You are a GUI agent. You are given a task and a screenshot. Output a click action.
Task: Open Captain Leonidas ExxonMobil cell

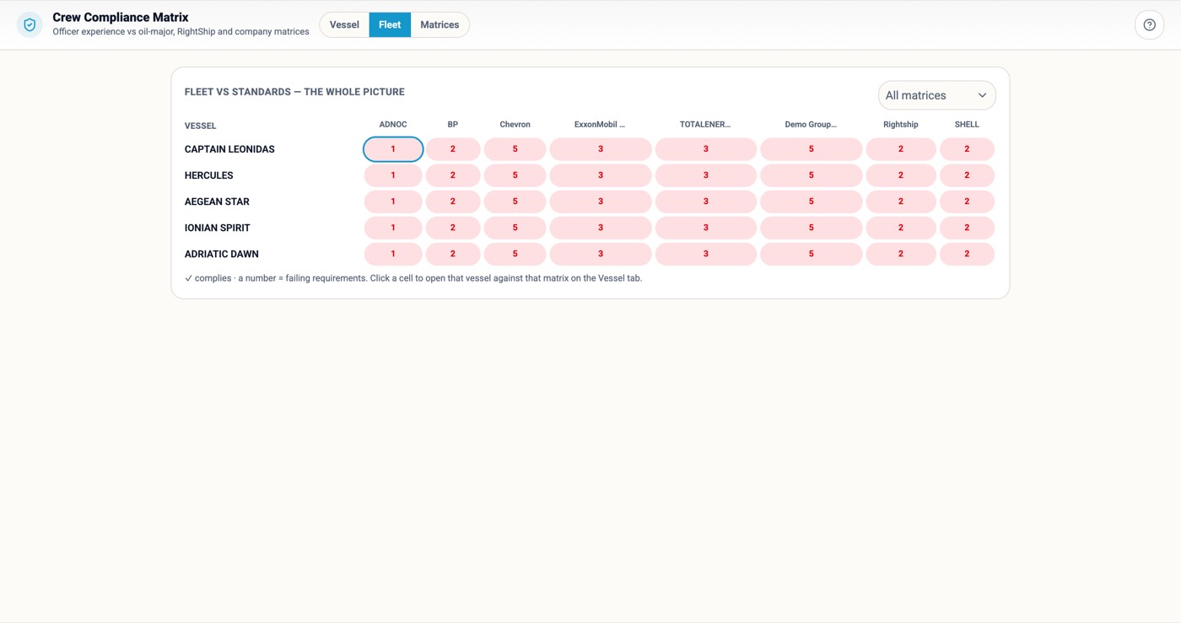(x=601, y=149)
